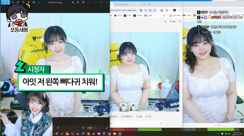The width and height of the screenshot is (244, 136).
Task: Toggle fit-to-window icon beside zoom level
Action: 83,128
